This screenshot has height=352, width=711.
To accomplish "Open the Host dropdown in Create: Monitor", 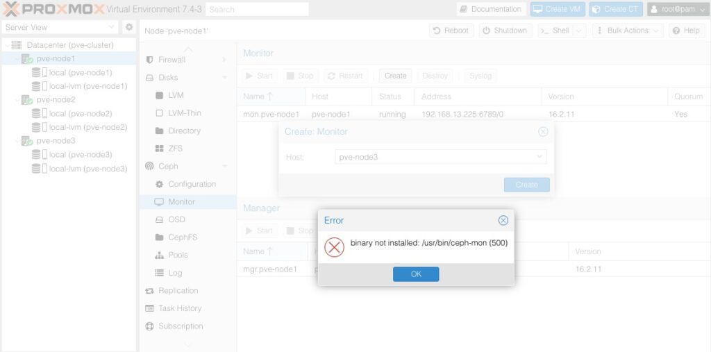I will (x=539, y=157).
